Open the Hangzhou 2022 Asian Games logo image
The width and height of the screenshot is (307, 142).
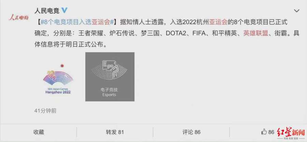click(58, 79)
